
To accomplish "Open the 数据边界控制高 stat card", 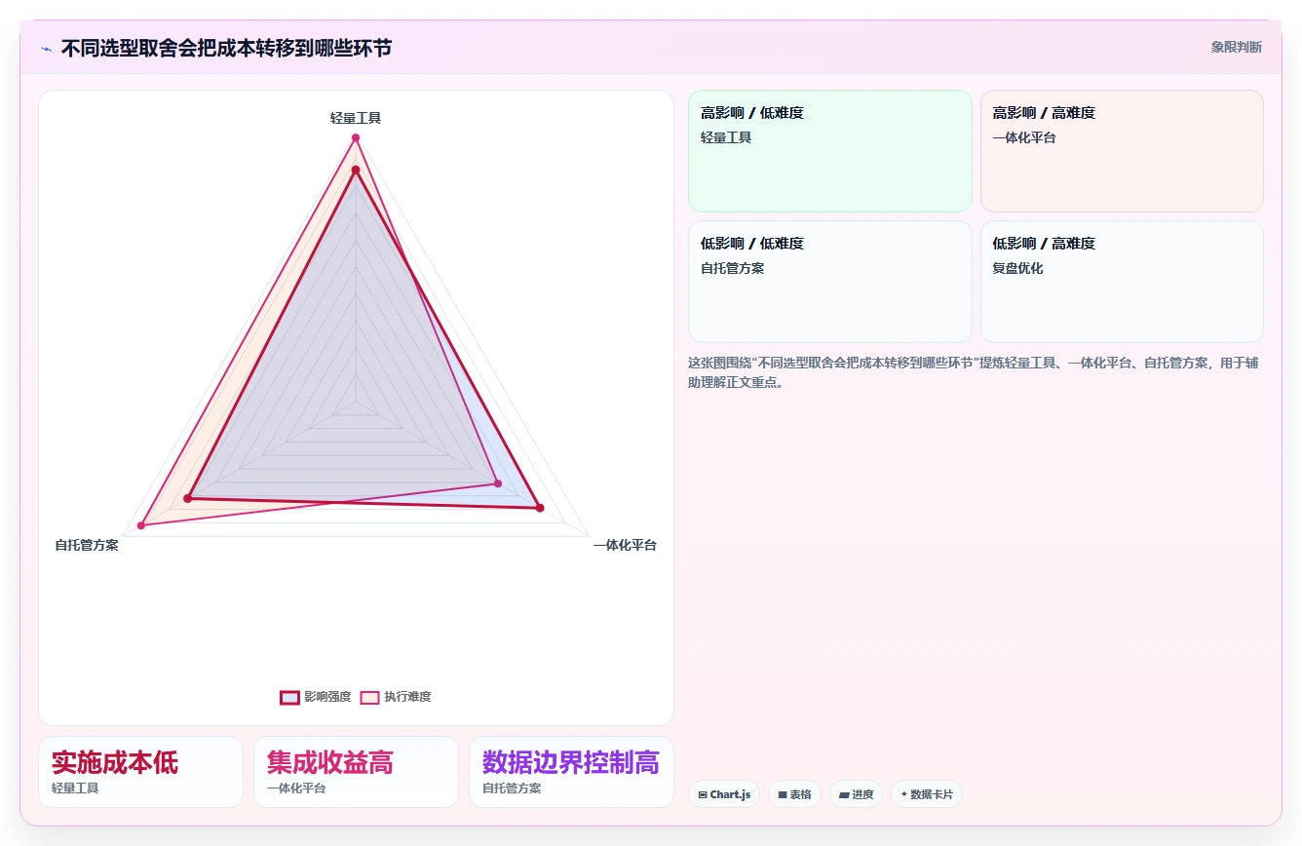I will (571, 772).
